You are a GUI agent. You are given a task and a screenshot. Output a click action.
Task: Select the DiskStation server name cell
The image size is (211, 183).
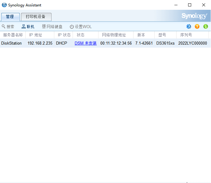[12, 43]
